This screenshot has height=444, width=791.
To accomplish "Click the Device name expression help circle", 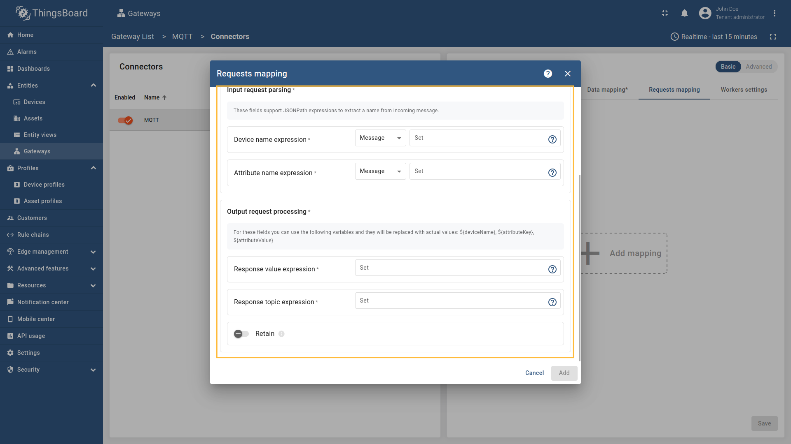I will 552,139.
